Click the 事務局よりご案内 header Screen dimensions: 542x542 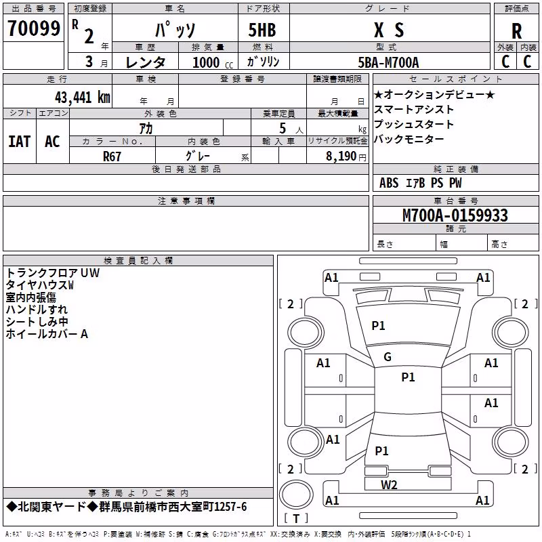138,493
